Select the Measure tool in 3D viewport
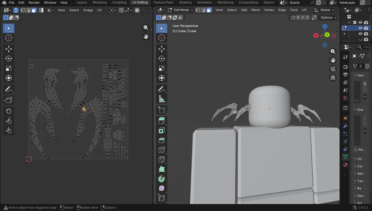The height and width of the screenshot is (211, 372). coord(162,99)
